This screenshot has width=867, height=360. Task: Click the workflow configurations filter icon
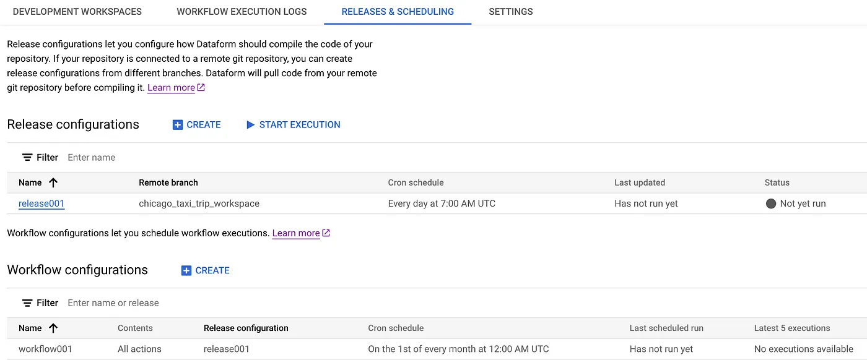pyautogui.click(x=27, y=303)
